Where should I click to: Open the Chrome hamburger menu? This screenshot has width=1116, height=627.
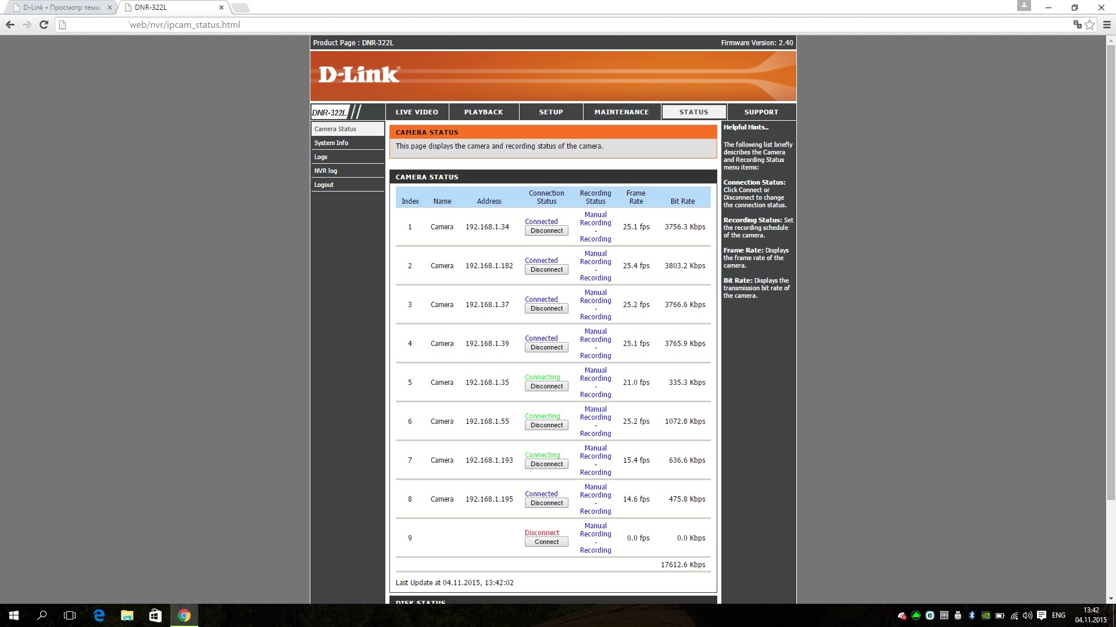(1107, 24)
